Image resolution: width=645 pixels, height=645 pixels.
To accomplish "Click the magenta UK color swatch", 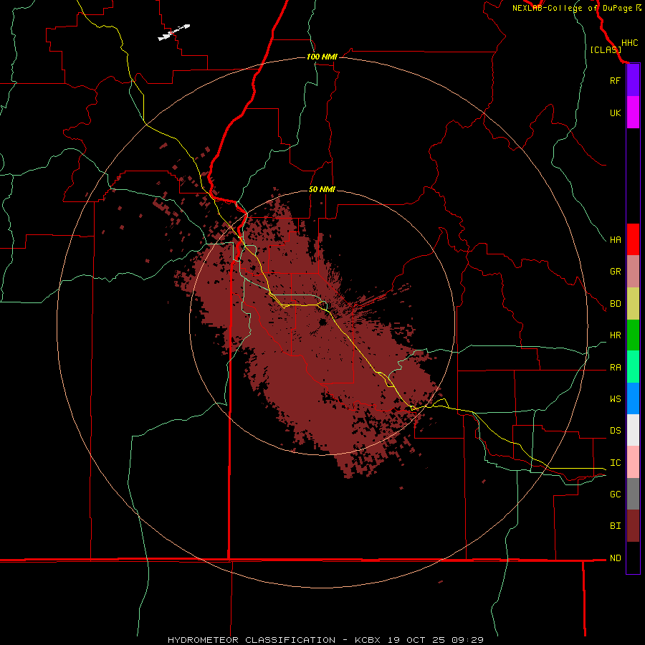I will [633, 113].
